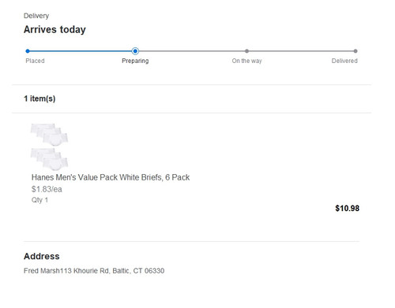Select the Fred Marsh delivery address text
This screenshot has width=395, height=308.
coord(94,271)
